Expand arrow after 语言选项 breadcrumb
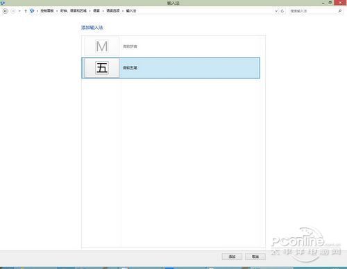The width and height of the screenshot is (347, 269). click(x=123, y=11)
